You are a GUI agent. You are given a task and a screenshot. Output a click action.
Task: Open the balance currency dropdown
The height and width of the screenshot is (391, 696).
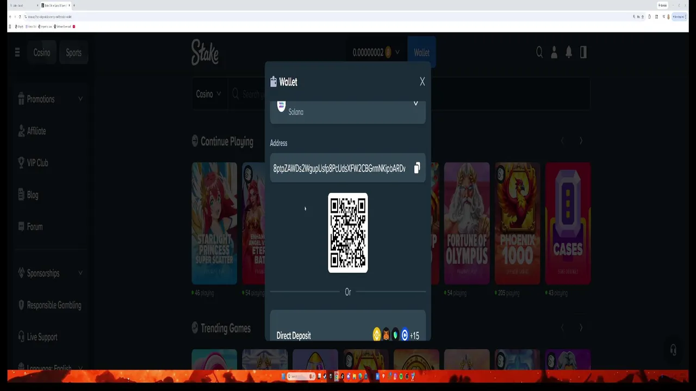click(376, 53)
